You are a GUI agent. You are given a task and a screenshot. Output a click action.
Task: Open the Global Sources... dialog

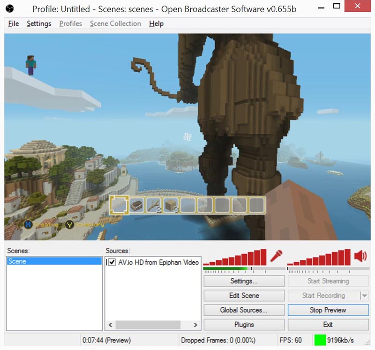(x=244, y=310)
